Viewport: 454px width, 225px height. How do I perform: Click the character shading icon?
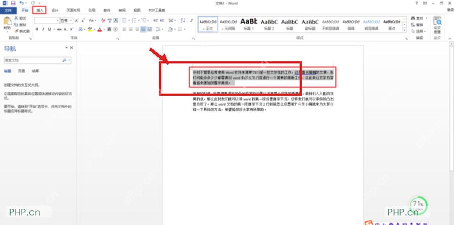click(x=109, y=29)
